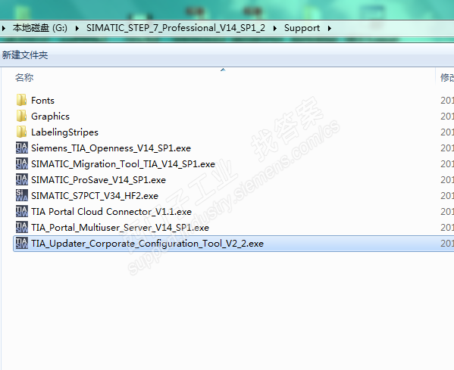454x370 pixels.
Task: Navigate to 本地磁盘 (G:) in address bar
Action: click(40, 28)
